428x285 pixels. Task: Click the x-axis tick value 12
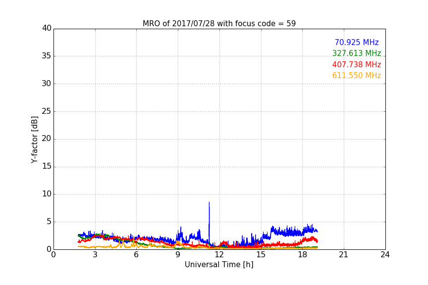coord(219,255)
